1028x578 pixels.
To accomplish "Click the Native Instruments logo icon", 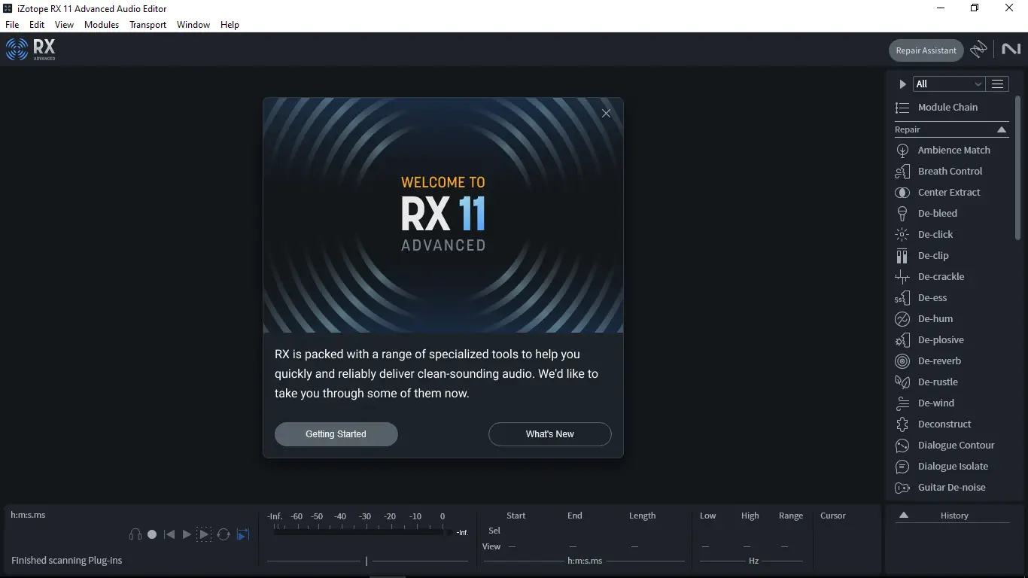I will 1011,49.
